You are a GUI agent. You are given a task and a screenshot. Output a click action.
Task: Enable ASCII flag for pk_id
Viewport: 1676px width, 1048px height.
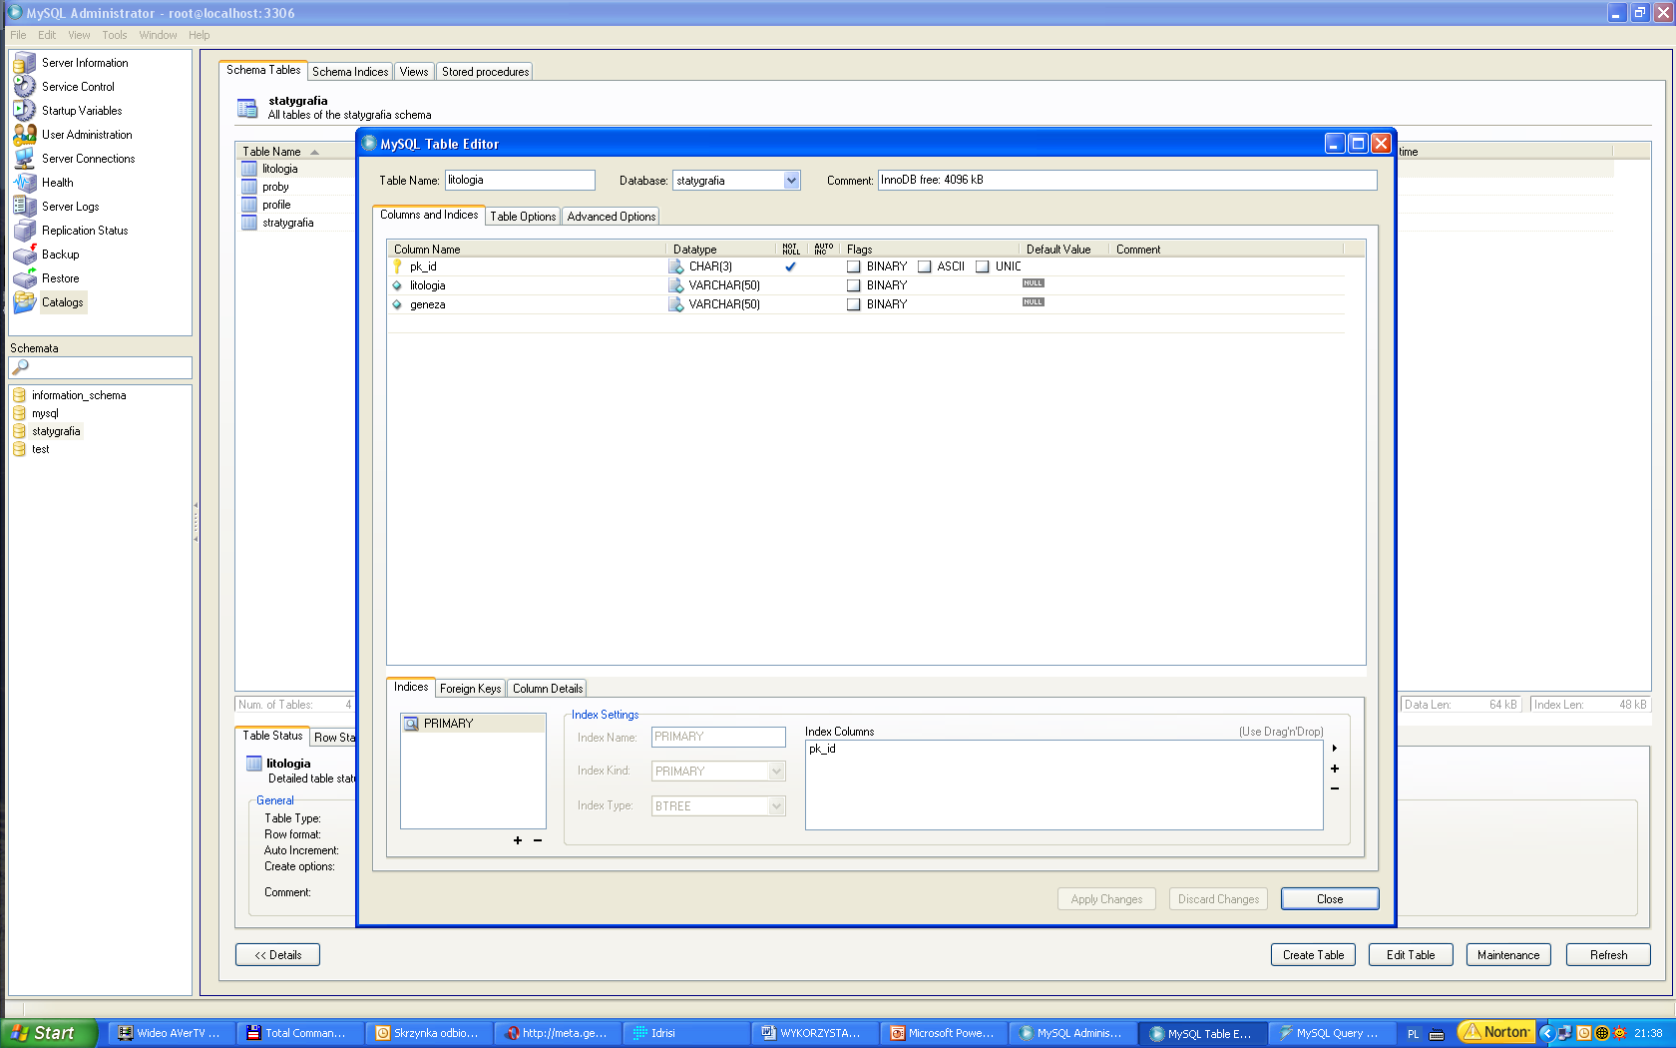pos(924,266)
